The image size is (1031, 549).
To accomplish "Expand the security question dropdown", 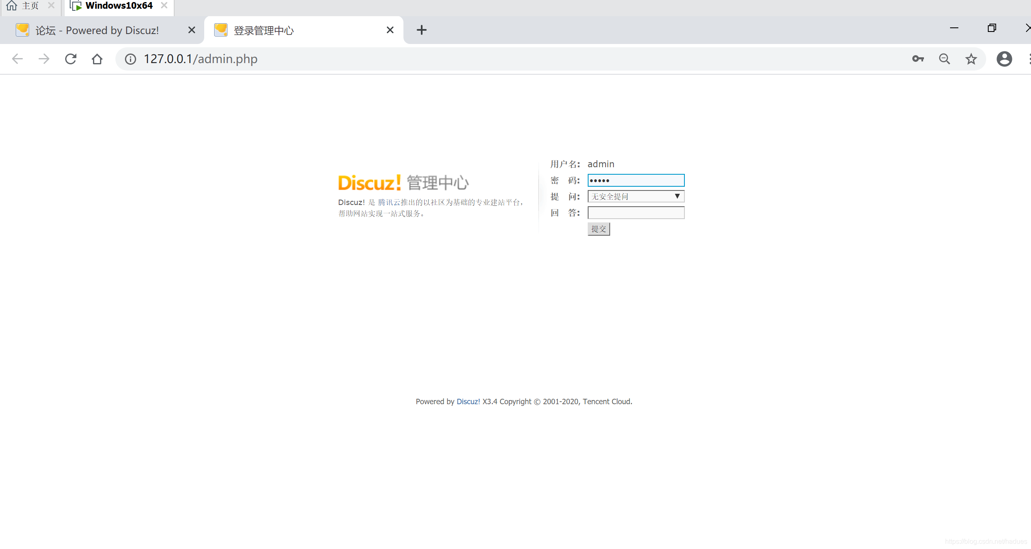I will tap(636, 196).
